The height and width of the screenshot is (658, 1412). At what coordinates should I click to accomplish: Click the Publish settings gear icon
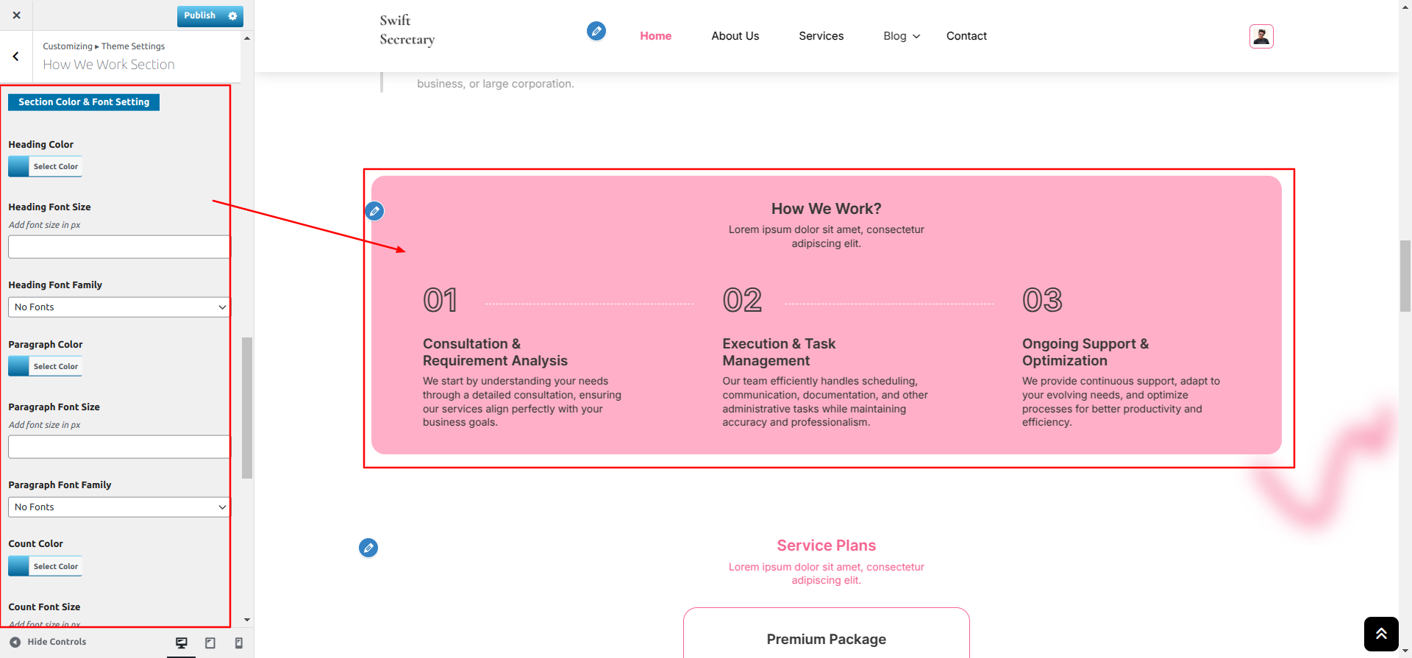coord(233,15)
